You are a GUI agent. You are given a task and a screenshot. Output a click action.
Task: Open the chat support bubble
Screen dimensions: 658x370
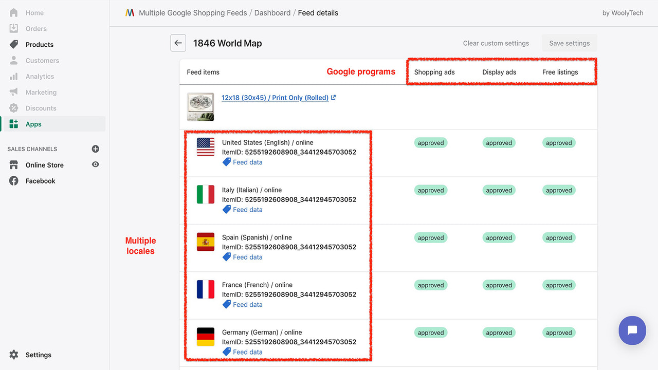click(632, 330)
